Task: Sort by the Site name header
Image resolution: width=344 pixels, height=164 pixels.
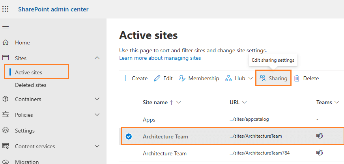Action: (x=155, y=102)
